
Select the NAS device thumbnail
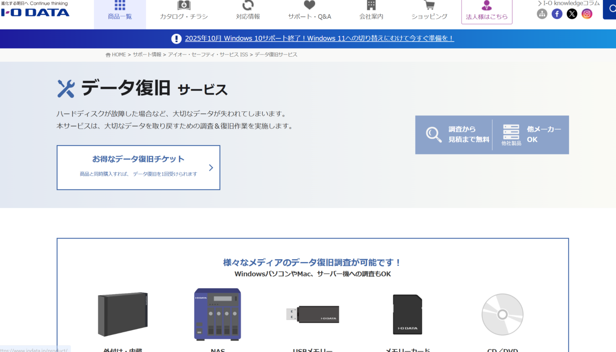click(x=217, y=314)
